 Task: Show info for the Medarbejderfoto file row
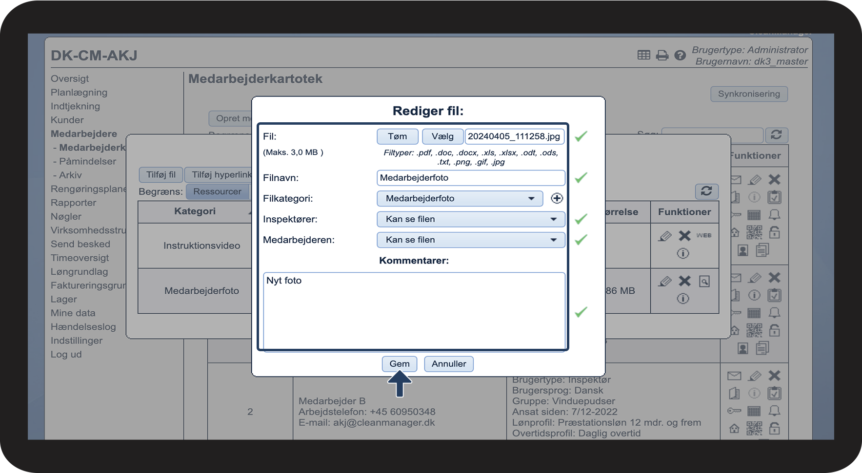pos(683,299)
